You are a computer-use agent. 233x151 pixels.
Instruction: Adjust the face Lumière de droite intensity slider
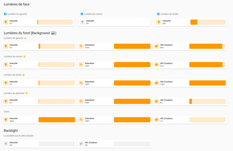click(208, 22)
